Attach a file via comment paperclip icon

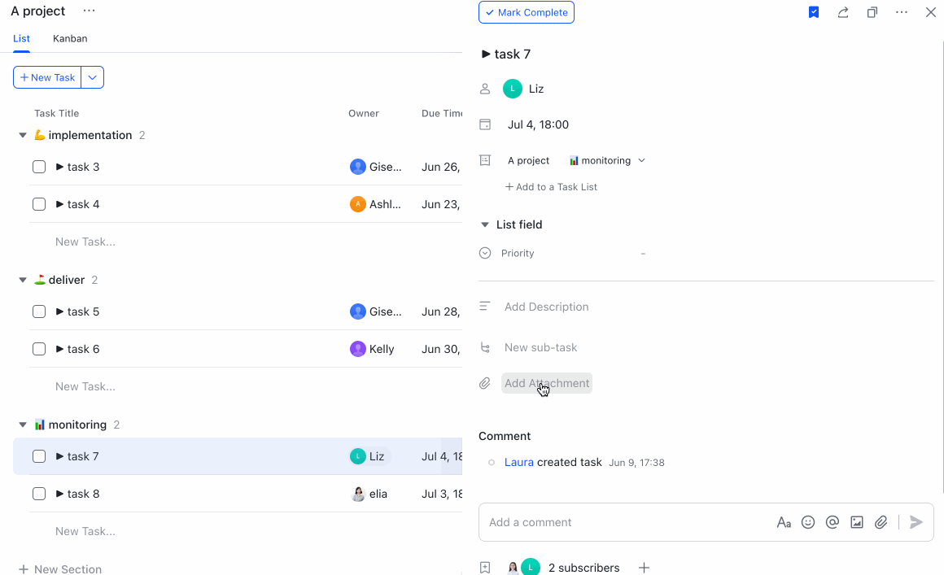coord(881,521)
